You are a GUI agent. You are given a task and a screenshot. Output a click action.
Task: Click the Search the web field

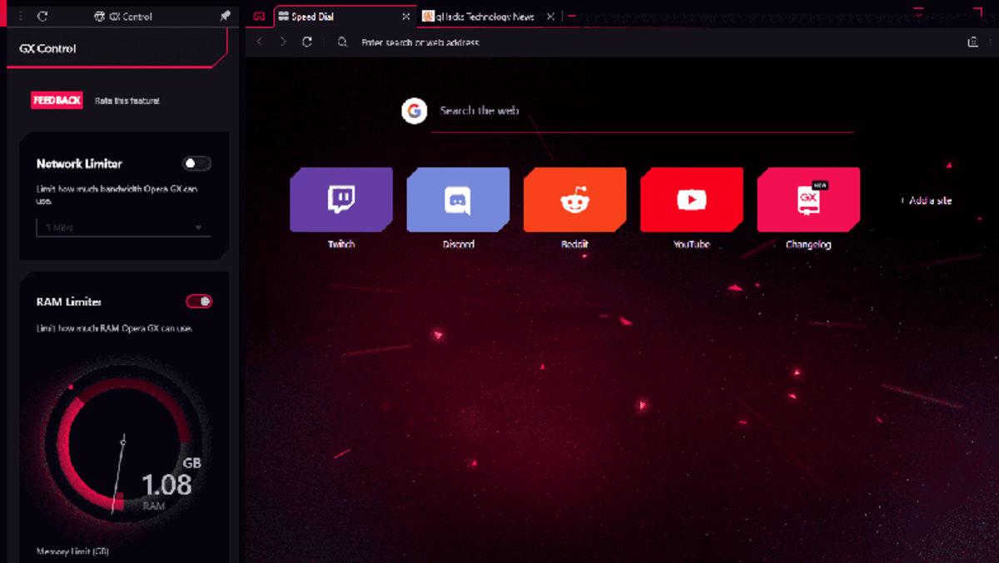click(x=641, y=111)
